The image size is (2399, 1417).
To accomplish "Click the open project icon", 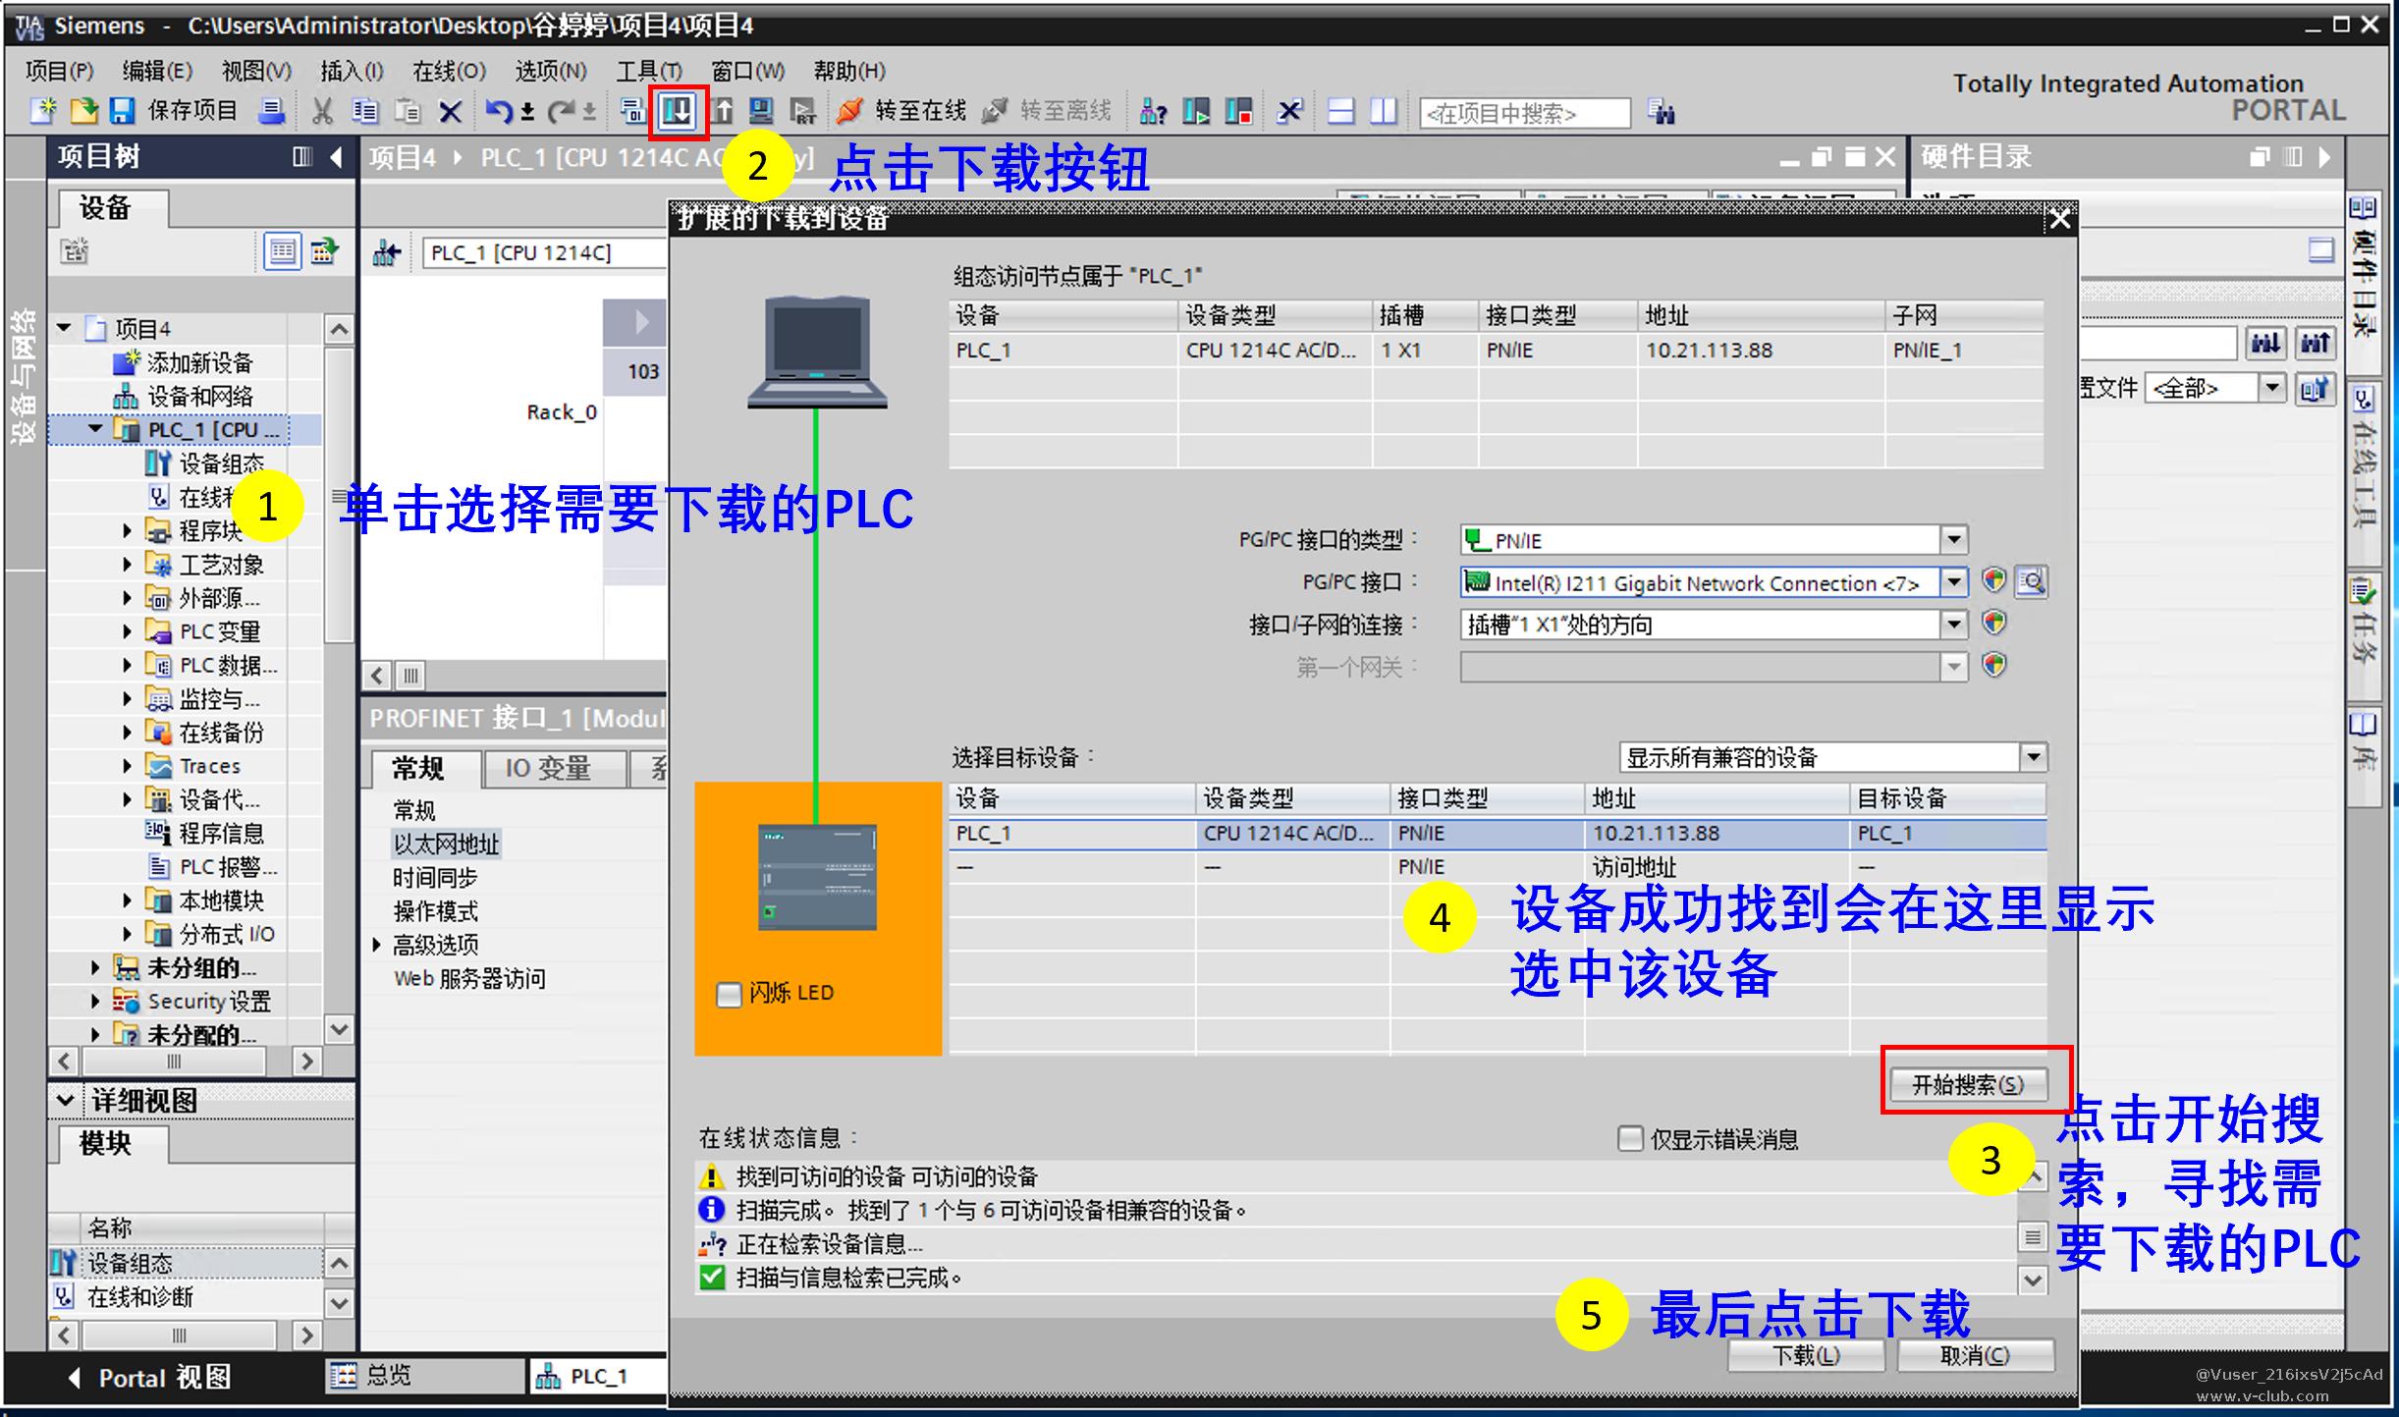I will (x=84, y=111).
